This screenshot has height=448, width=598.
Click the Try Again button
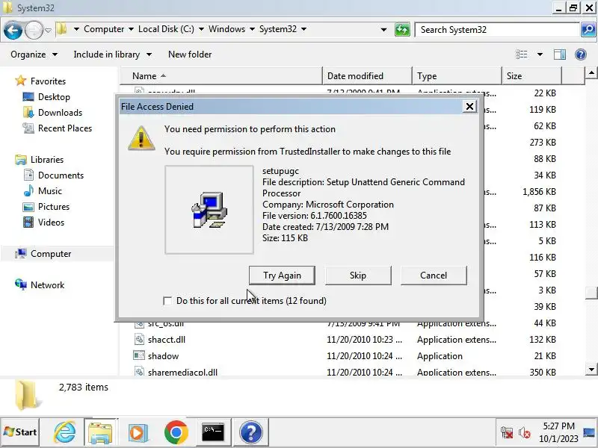pyautogui.click(x=282, y=276)
